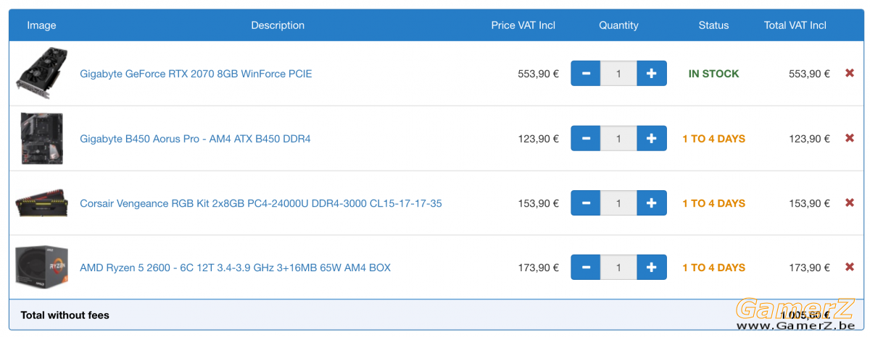This screenshot has width=870, height=337.
Task: Edit quantity field for GeForce RTX 2070
Action: click(x=618, y=73)
